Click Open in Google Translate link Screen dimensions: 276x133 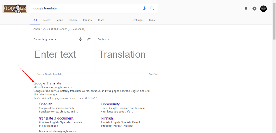click(49, 74)
